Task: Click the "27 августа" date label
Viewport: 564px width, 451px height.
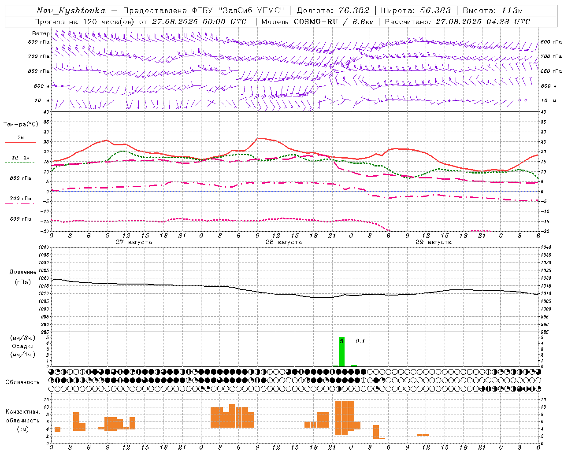Action: click(x=134, y=242)
